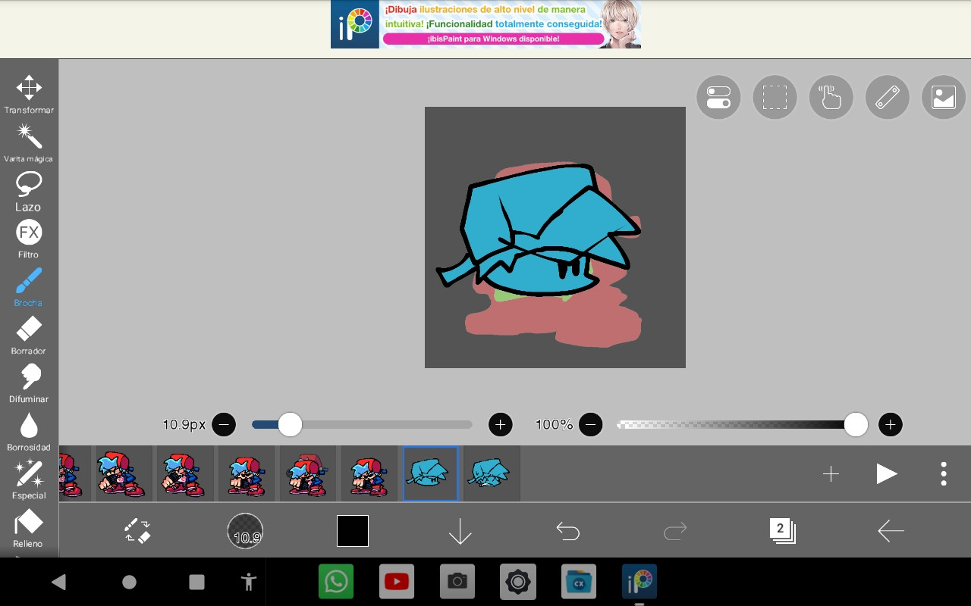Swap between brush and eraser
This screenshot has height=606, width=971.
coord(138,531)
